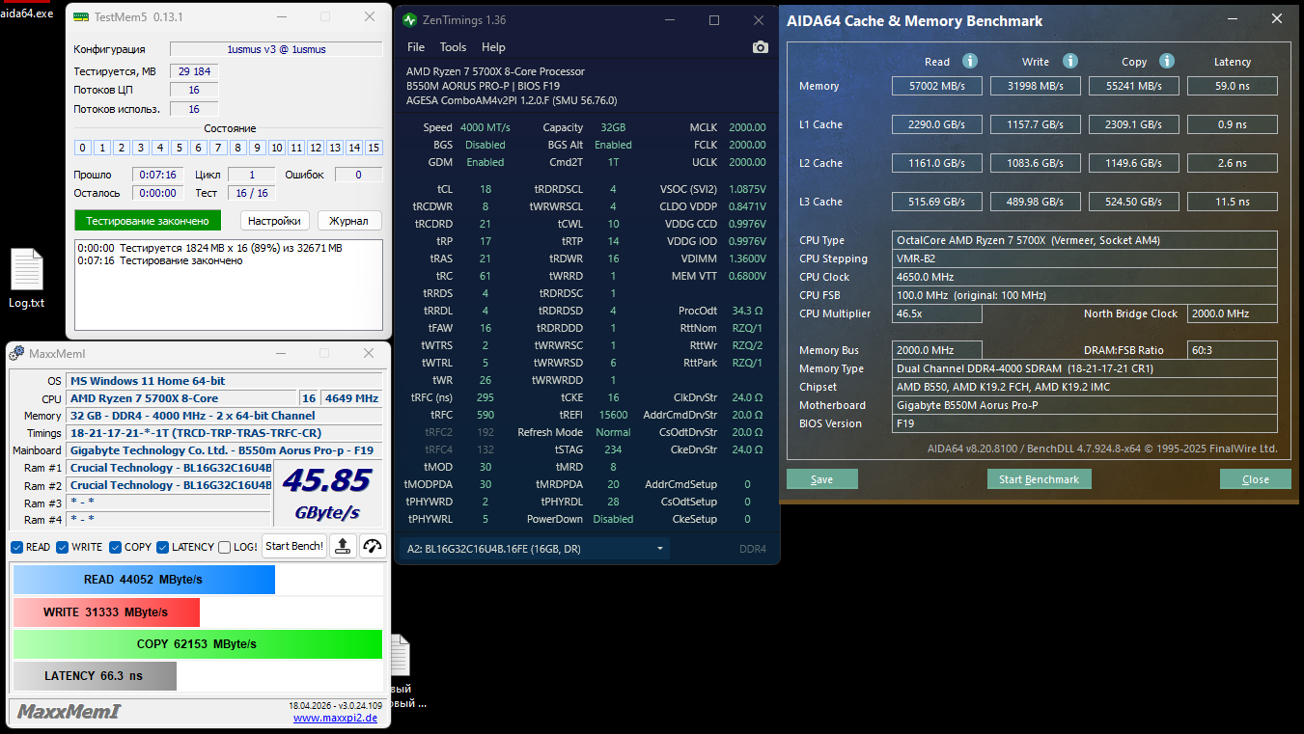Click the Memory Latency 59.0 ns field
The height and width of the screenshot is (734, 1304).
[1233, 86]
